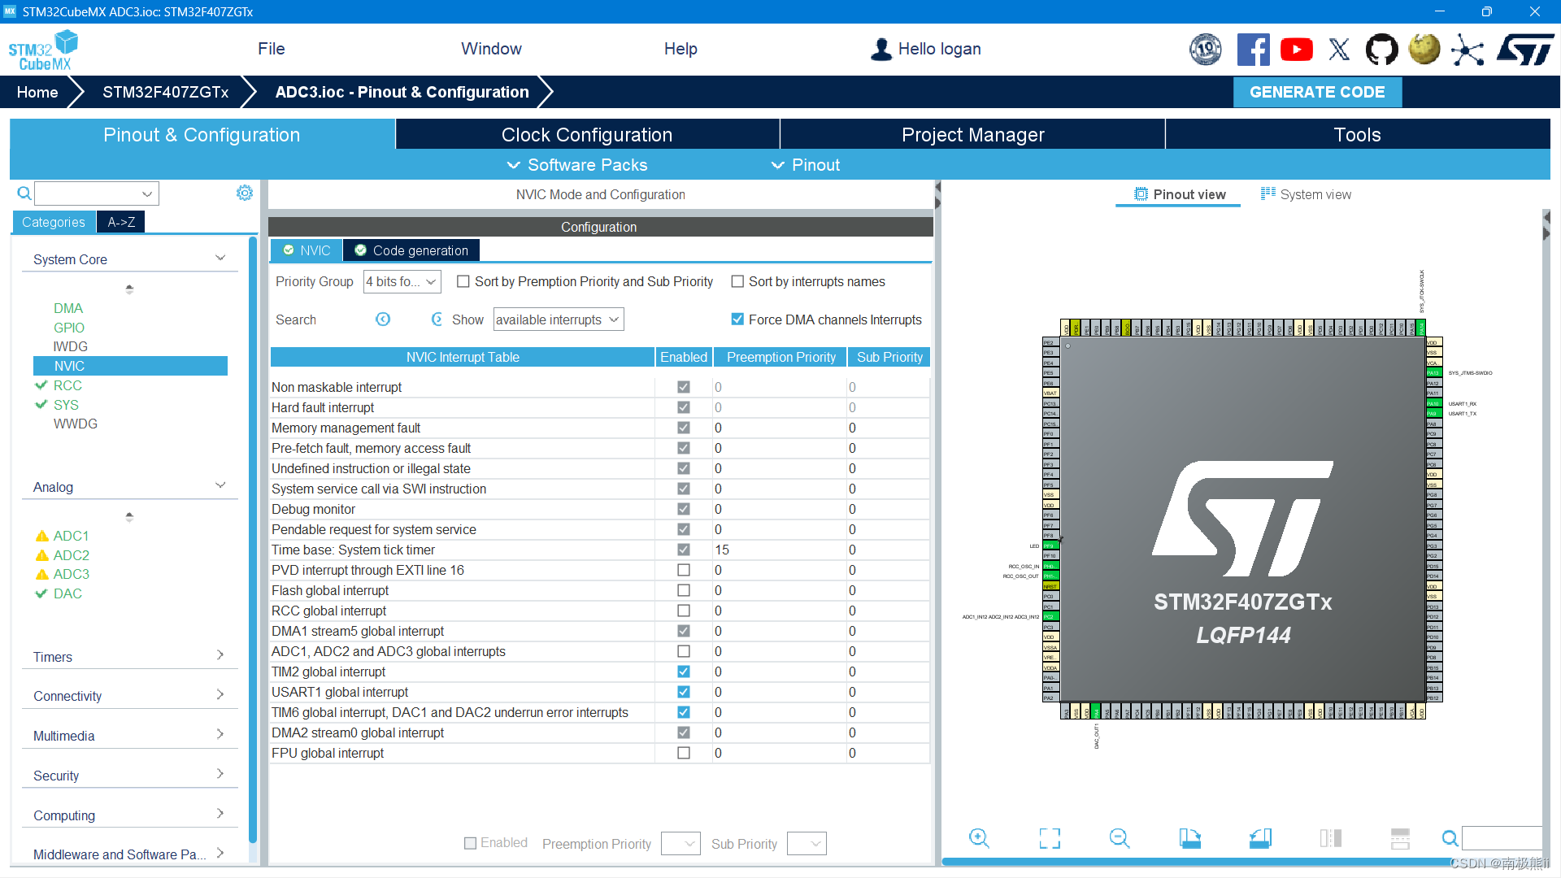Switch to System view
1561x878 pixels.
click(x=1306, y=194)
